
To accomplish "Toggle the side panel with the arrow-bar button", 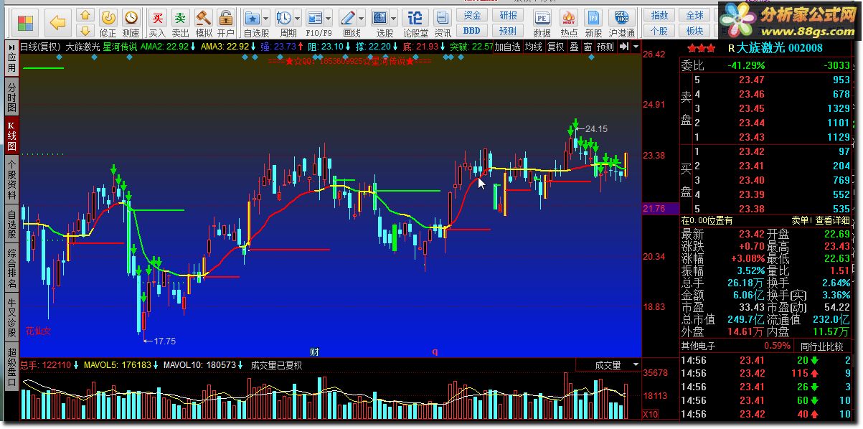I will (623, 47).
